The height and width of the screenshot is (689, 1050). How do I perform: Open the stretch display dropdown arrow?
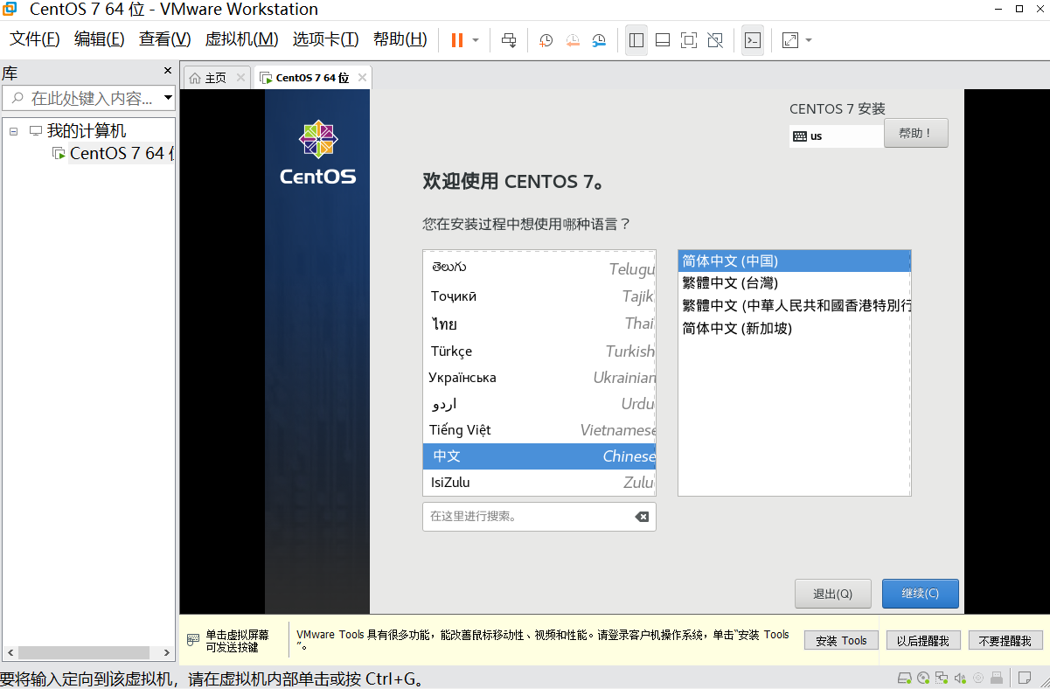(809, 40)
